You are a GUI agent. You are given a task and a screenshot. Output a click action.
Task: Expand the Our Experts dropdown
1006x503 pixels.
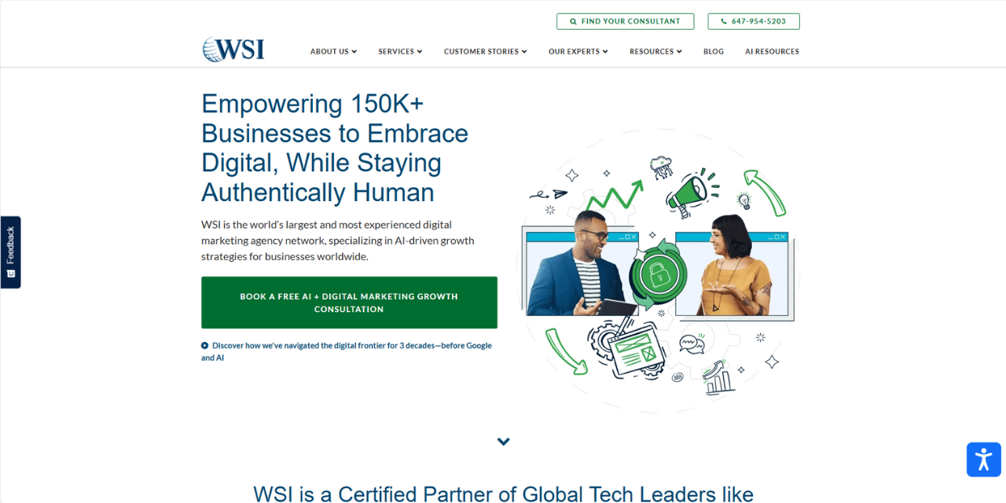pyautogui.click(x=578, y=51)
